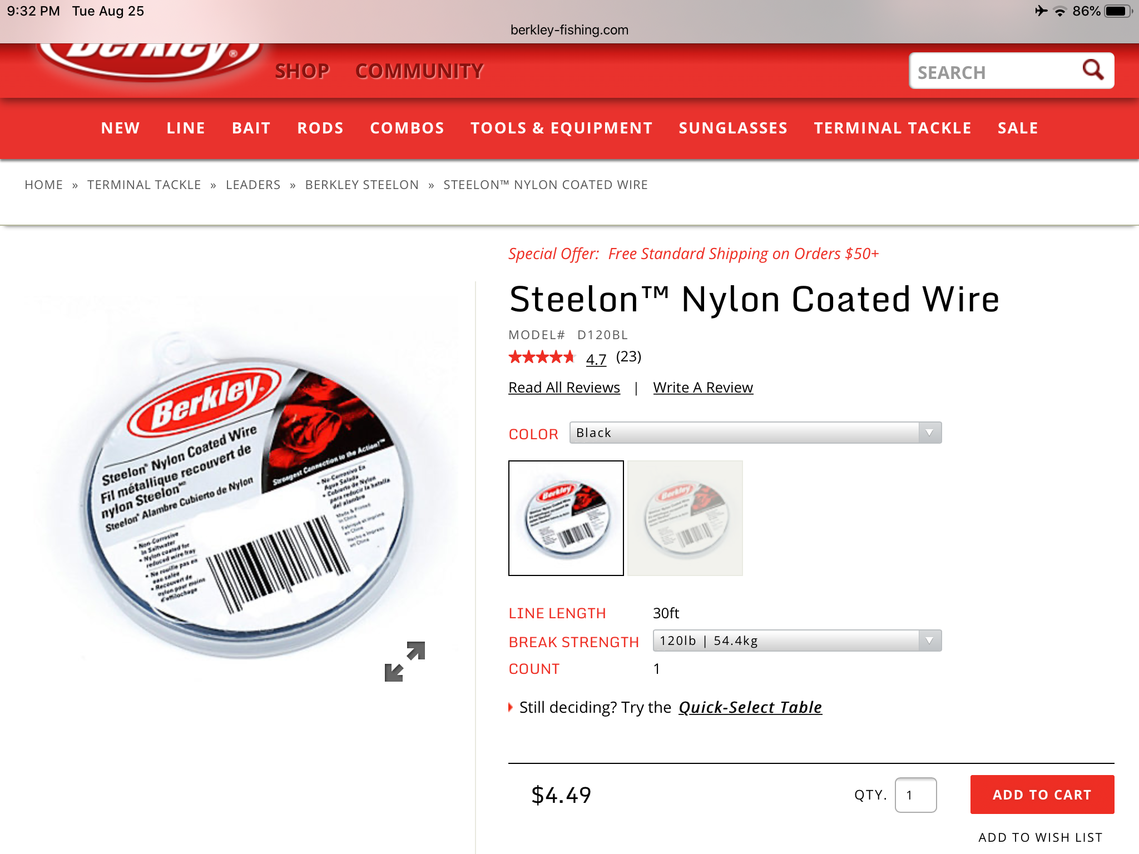
Task: Click the quantity input field
Action: [915, 795]
